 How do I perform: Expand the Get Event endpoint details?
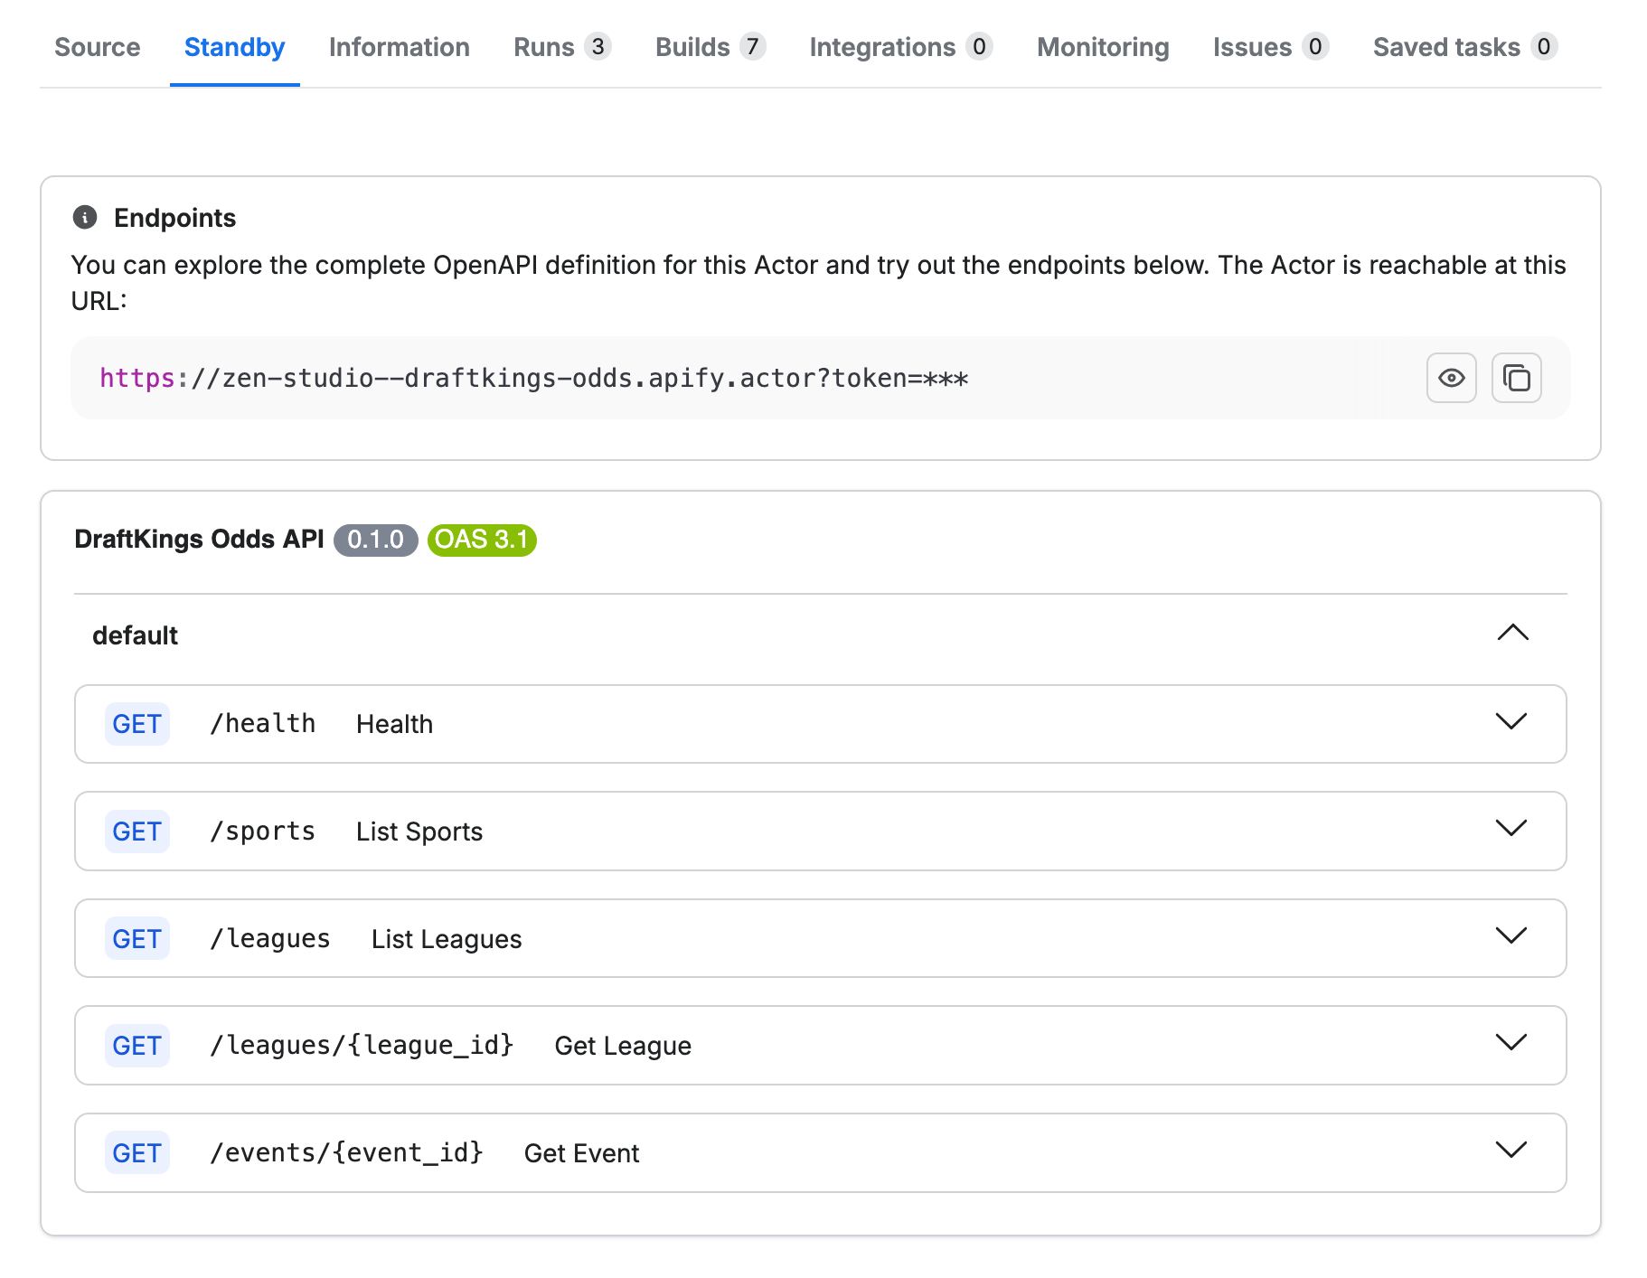(1511, 1151)
